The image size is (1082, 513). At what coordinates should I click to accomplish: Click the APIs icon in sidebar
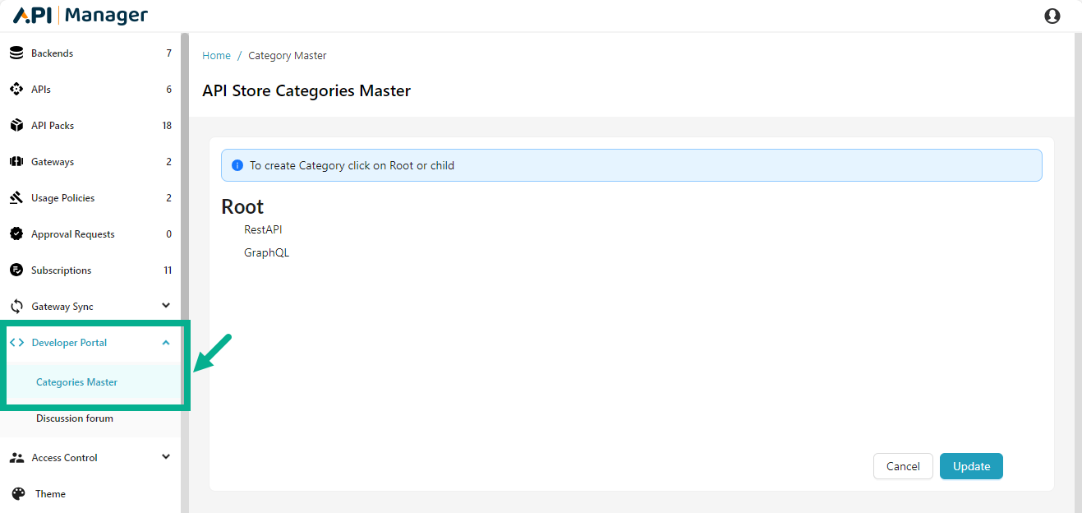coord(16,89)
